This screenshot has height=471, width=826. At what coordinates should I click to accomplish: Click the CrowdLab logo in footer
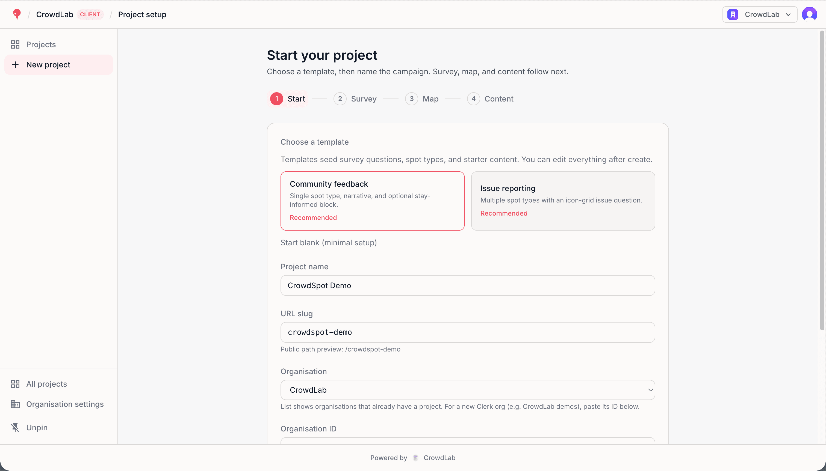click(415, 458)
